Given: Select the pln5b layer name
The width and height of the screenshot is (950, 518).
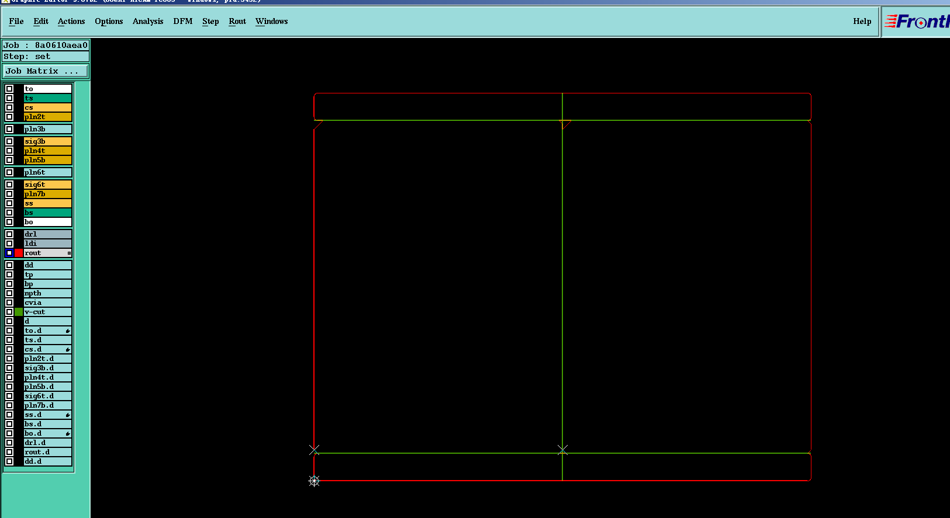Looking at the screenshot, I should (x=47, y=160).
